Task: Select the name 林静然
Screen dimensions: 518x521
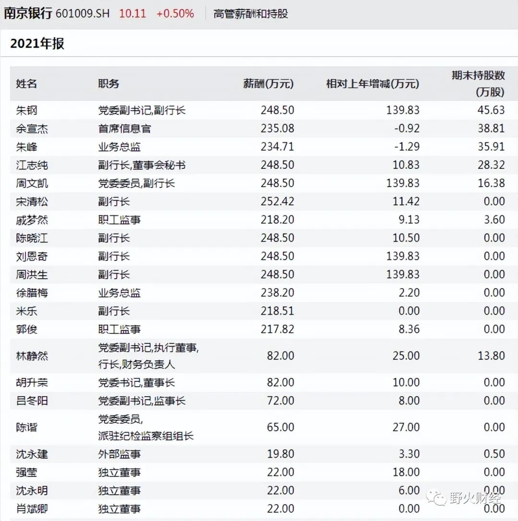Action: [32, 356]
